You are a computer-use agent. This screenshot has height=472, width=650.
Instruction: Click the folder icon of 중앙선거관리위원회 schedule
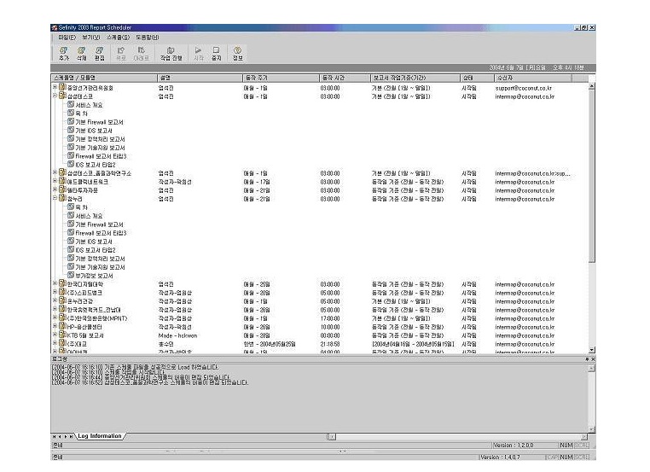pyautogui.click(x=62, y=87)
